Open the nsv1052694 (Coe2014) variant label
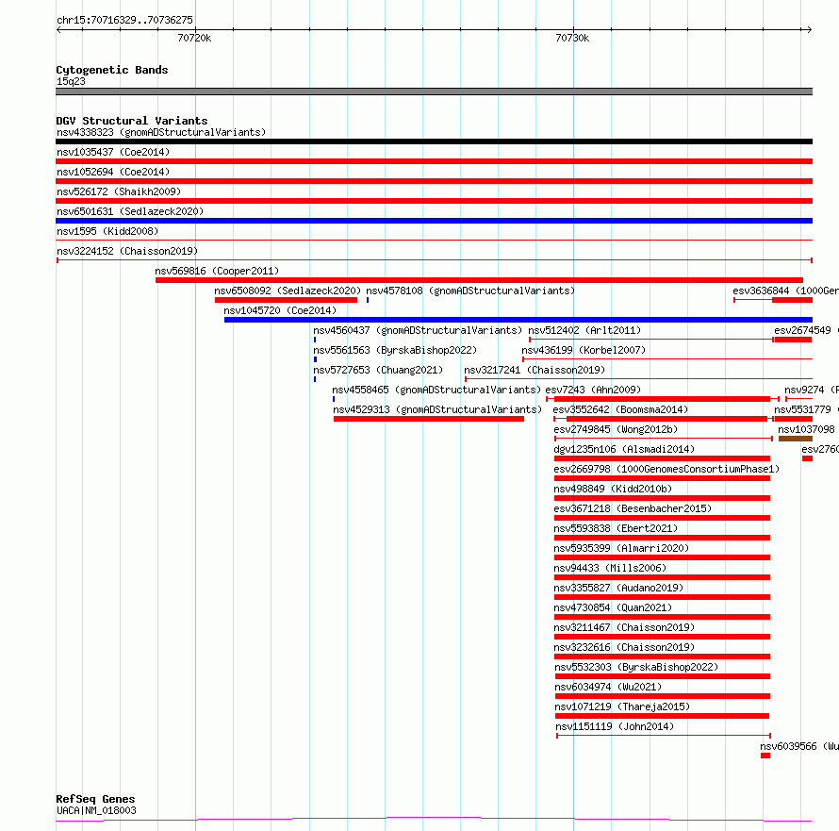 pyautogui.click(x=113, y=172)
